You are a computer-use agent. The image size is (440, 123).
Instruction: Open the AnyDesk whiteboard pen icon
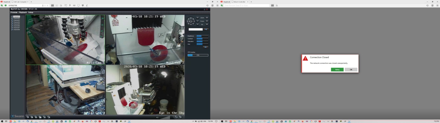coord(87,5)
